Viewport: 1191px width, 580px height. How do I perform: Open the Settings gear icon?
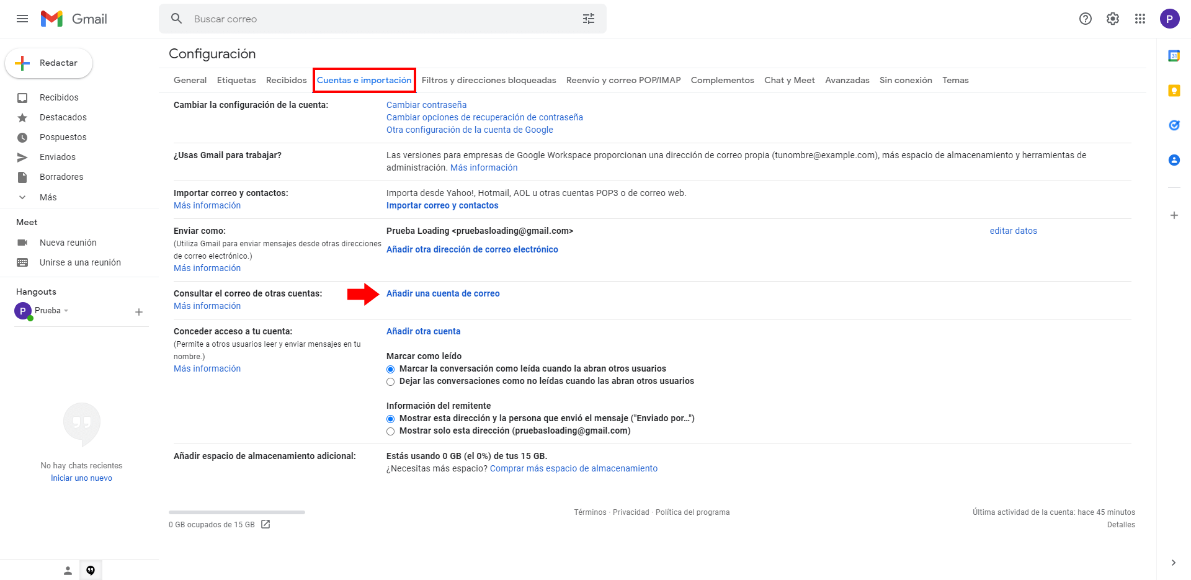tap(1113, 19)
